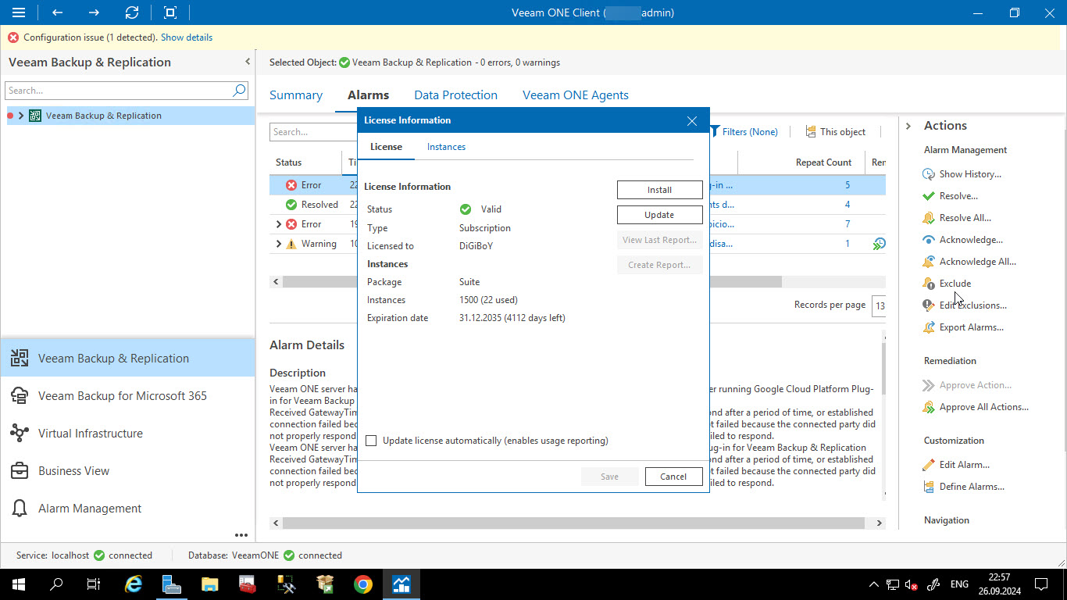Viewport: 1067px width, 600px height.
Task: Click Approve All Actions icon
Action: coord(928,407)
